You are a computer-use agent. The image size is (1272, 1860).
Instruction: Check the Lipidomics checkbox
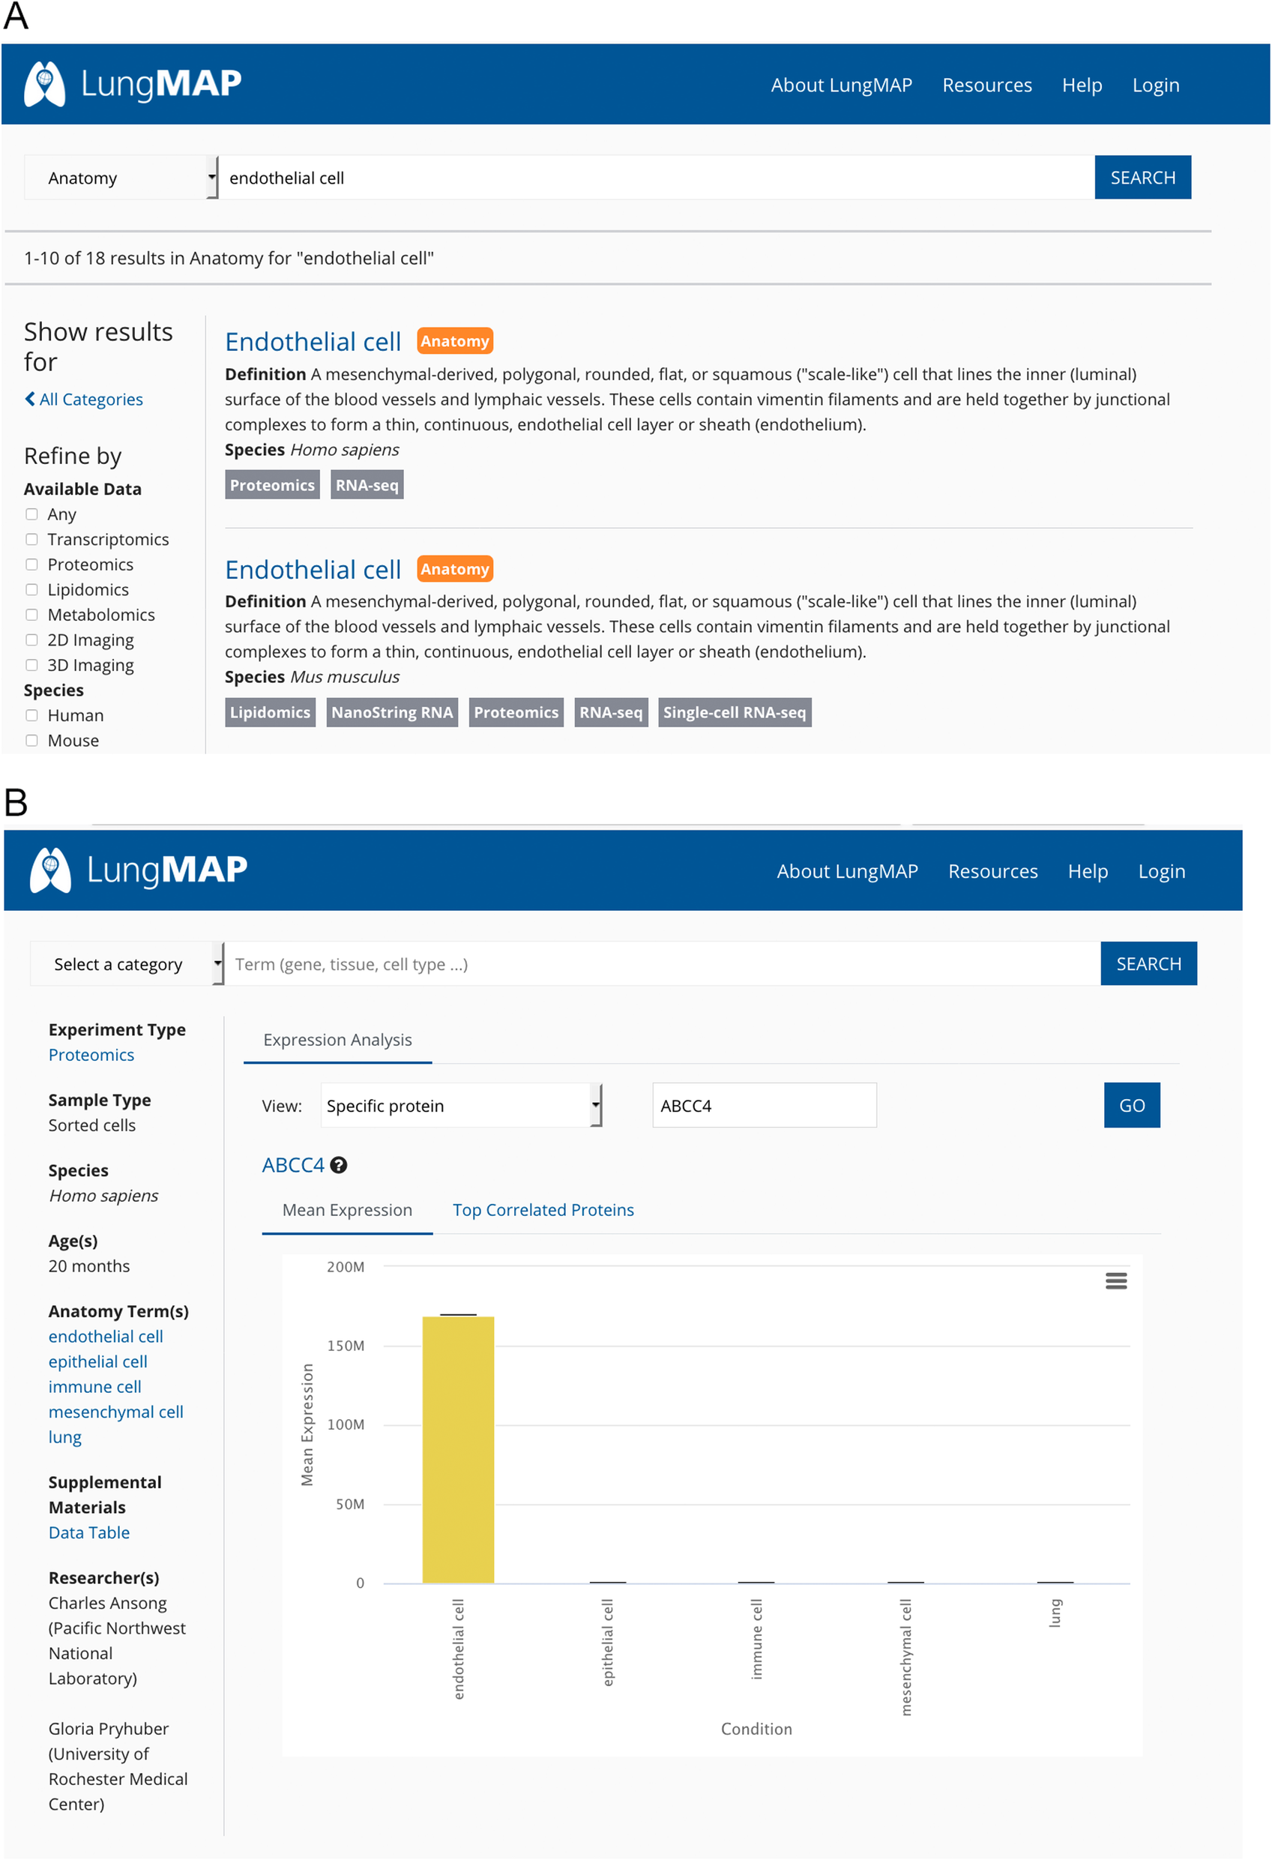pyautogui.click(x=32, y=590)
